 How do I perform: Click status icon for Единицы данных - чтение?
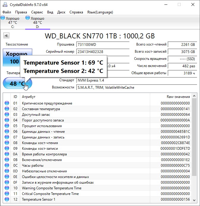pyautogui.click(x=7, y=131)
